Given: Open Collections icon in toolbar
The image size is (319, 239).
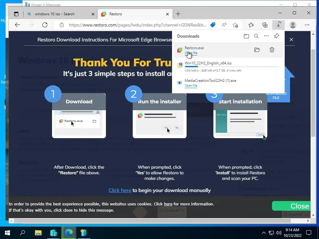Looking at the screenshot, I should [x=265, y=25].
